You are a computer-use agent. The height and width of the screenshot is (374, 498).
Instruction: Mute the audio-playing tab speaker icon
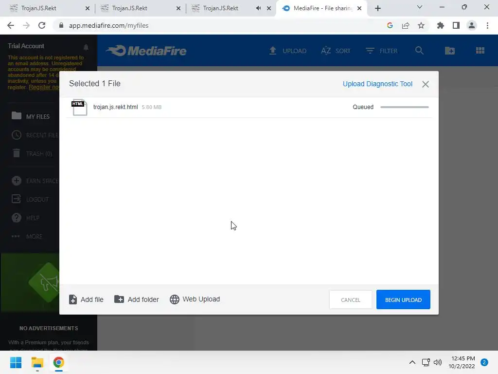pyautogui.click(x=259, y=8)
